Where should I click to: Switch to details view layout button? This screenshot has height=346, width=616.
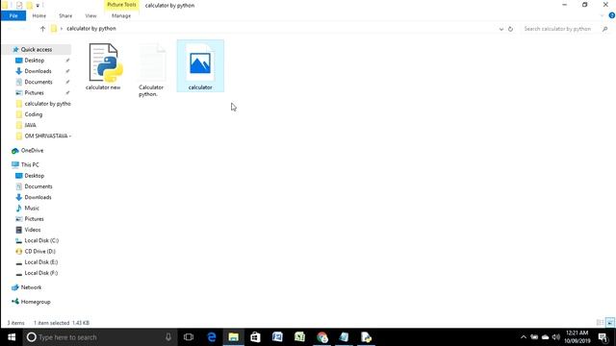click(x=600, y=323)
